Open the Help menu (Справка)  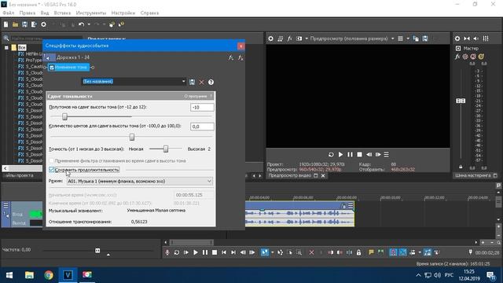[x=149, y=13]
